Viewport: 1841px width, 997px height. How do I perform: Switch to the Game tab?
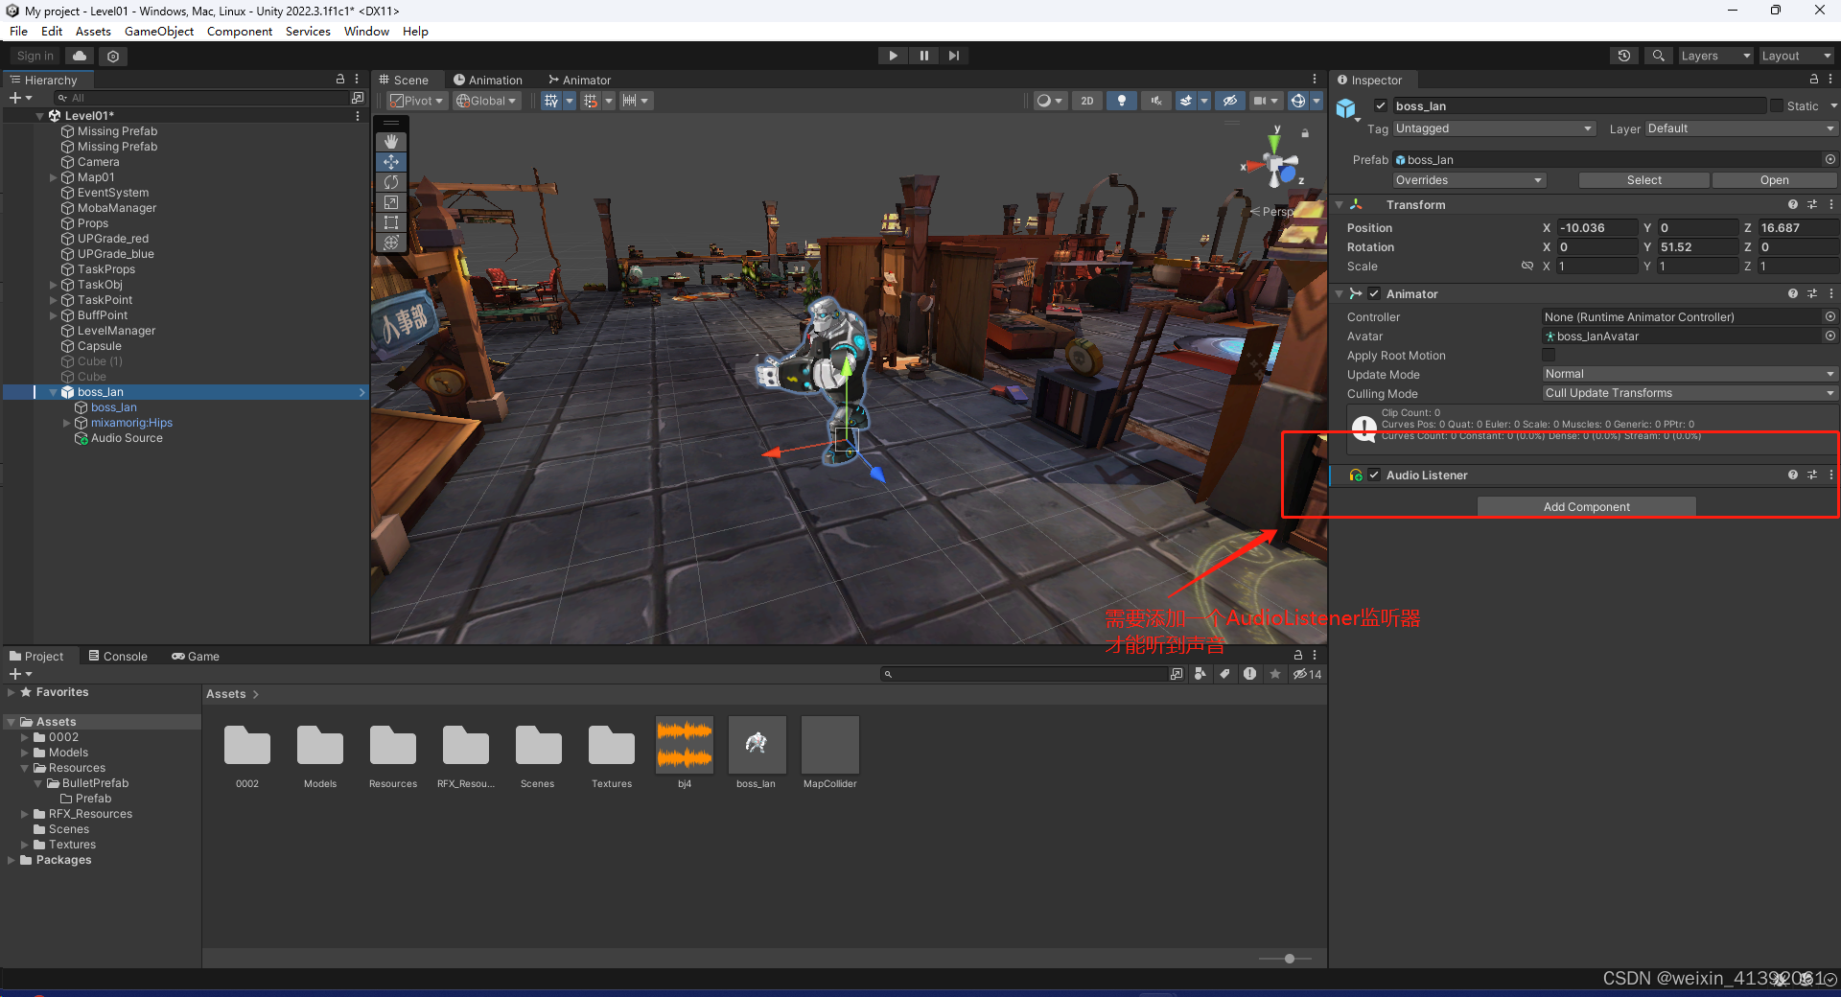tap(196, 657)
